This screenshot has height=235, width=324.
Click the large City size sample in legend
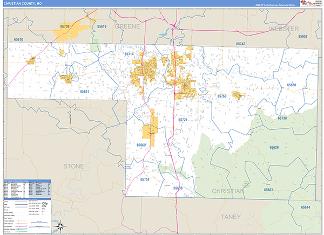pyautogui.click(x=44, y=204)
